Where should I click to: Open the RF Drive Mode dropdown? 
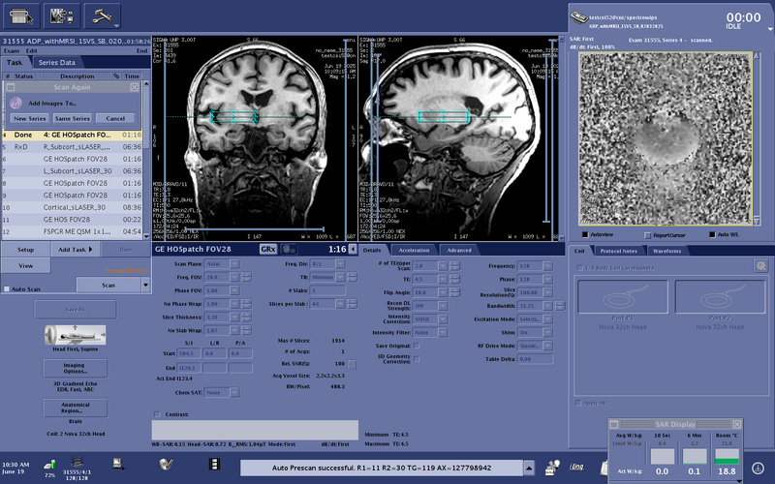(x=548, y=346)
